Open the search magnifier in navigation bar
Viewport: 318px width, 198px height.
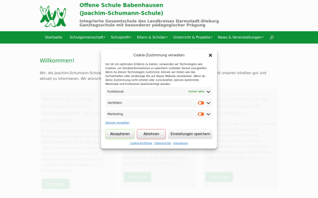[272, 37]
